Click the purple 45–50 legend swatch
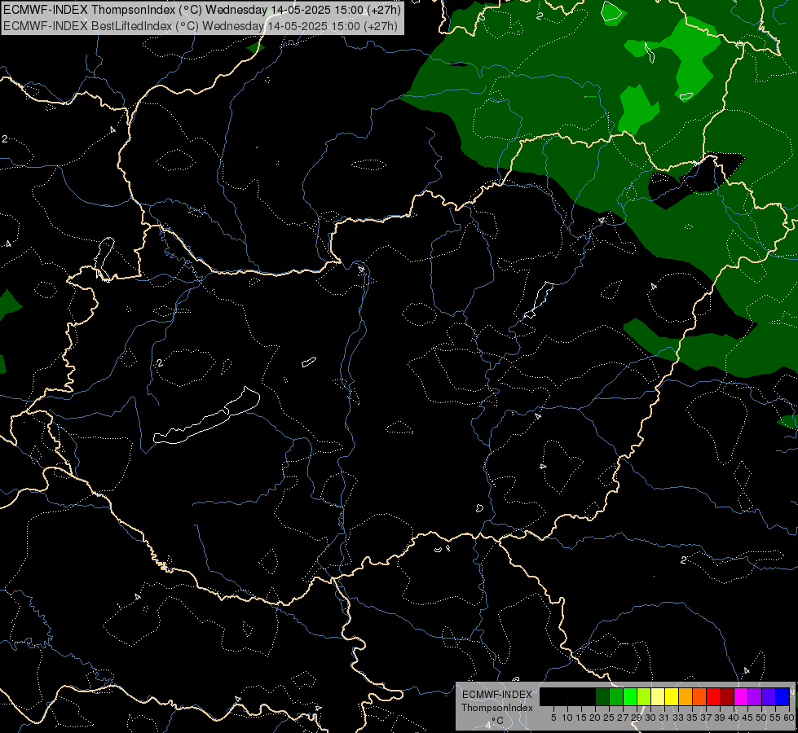The image size is (798, 733). tap(755, 696)
